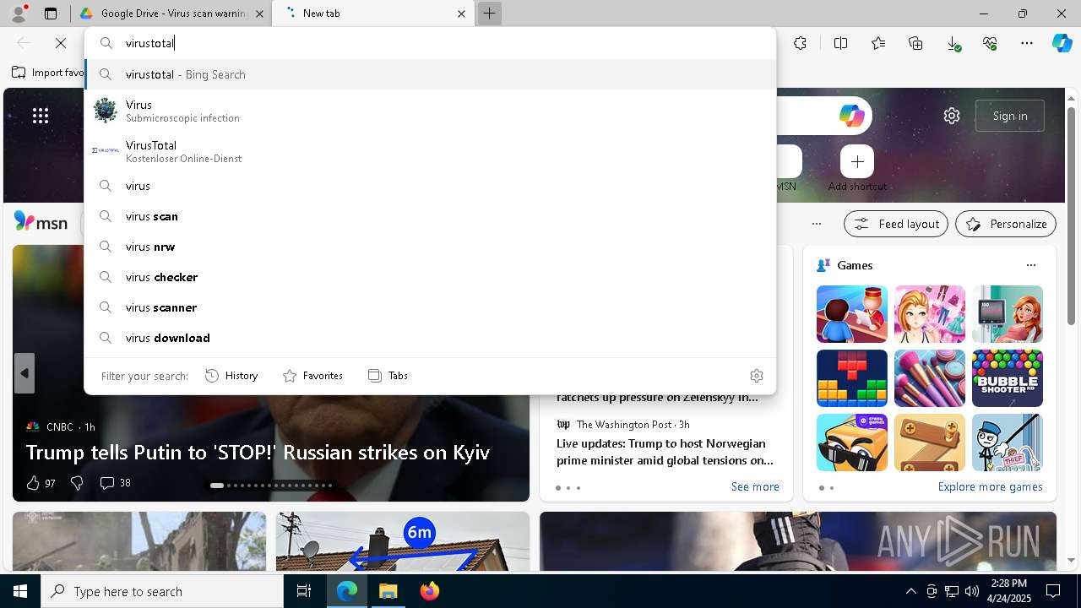Choose the 'virus nrw' suggestion
This screenshot has width=1081, height=608.
(x=430, y=247)
